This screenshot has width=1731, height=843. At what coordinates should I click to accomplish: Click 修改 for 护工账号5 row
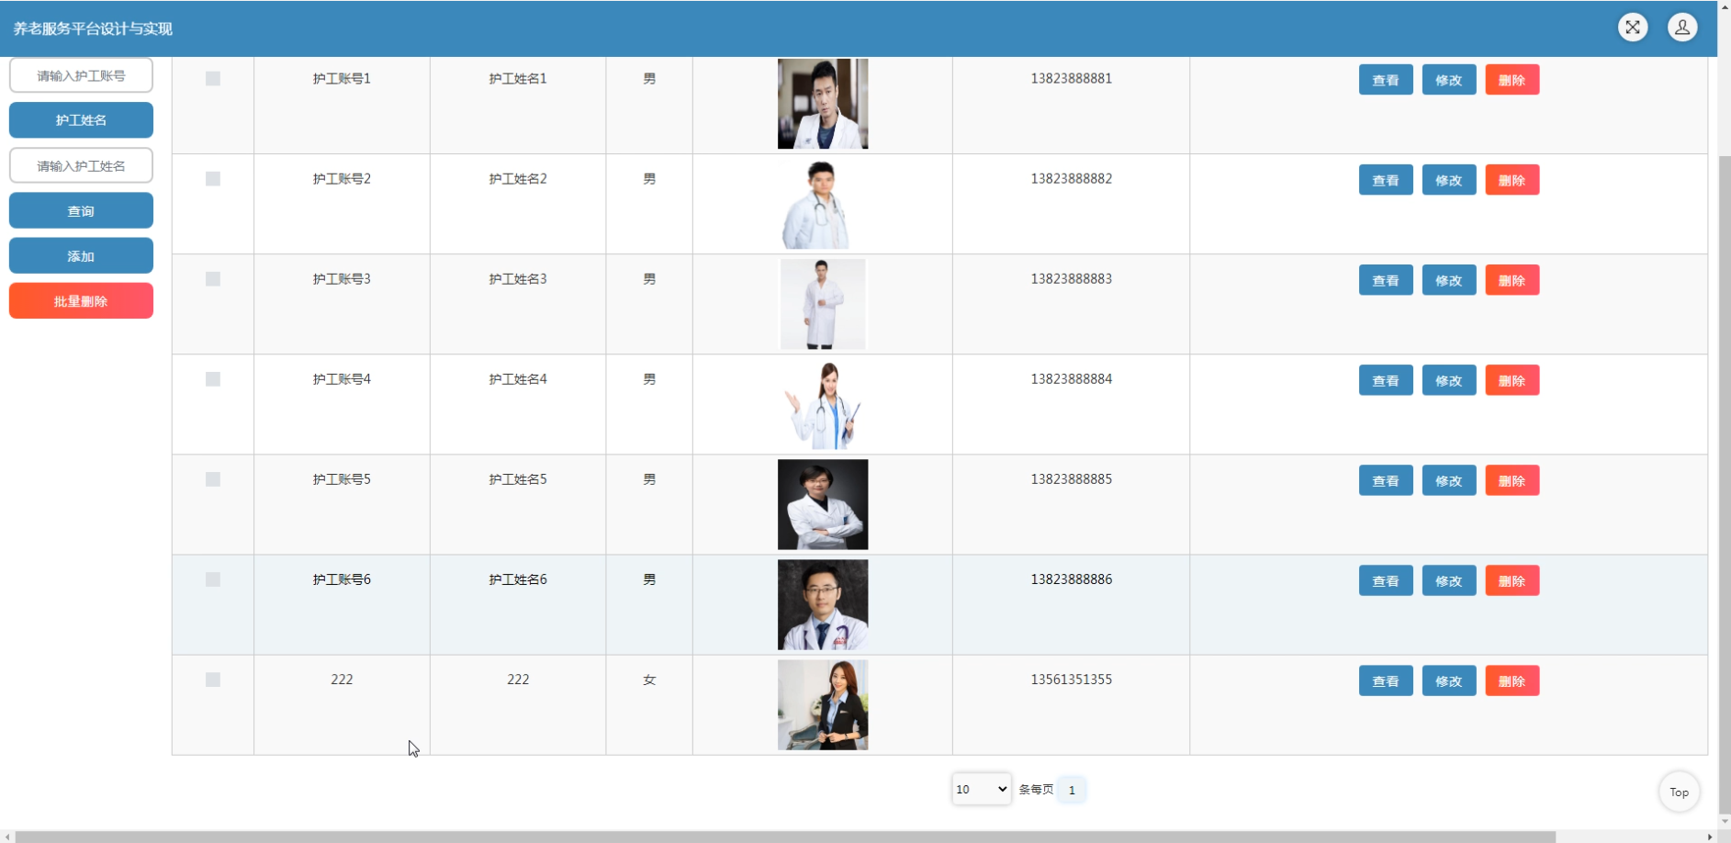pyautogui.click(x=1449, y=480)
